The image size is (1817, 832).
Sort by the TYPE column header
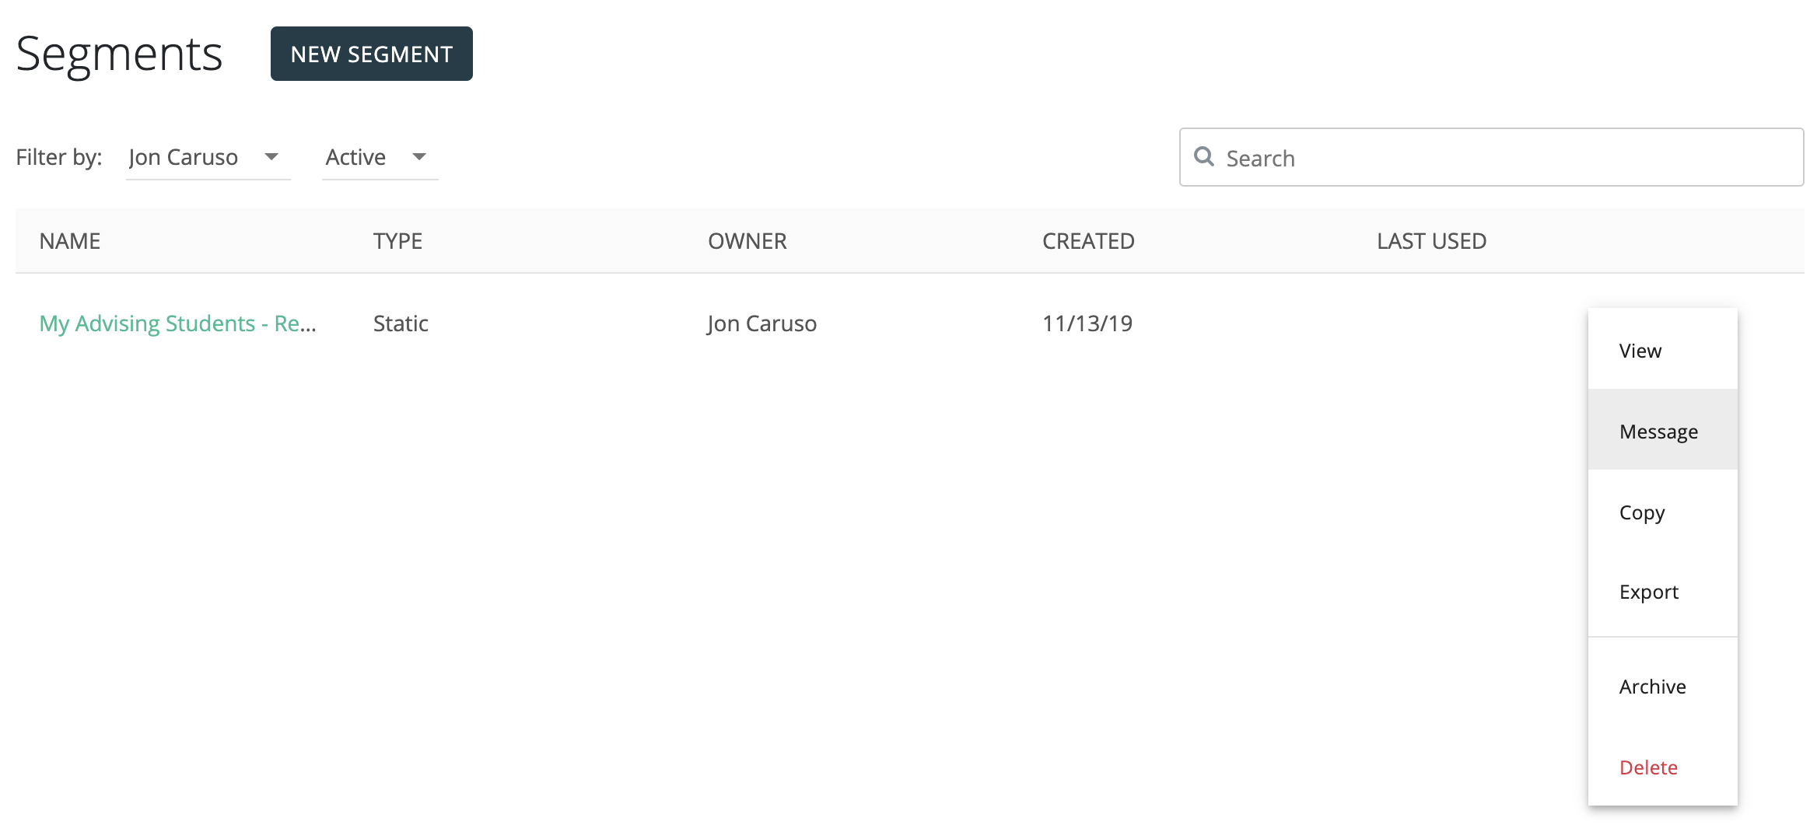point(397,241)
